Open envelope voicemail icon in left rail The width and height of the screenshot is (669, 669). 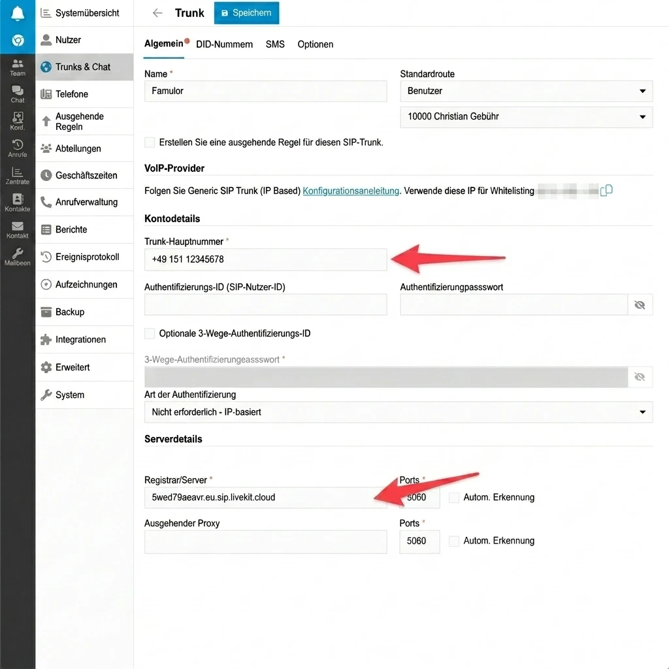pos(18,230)
